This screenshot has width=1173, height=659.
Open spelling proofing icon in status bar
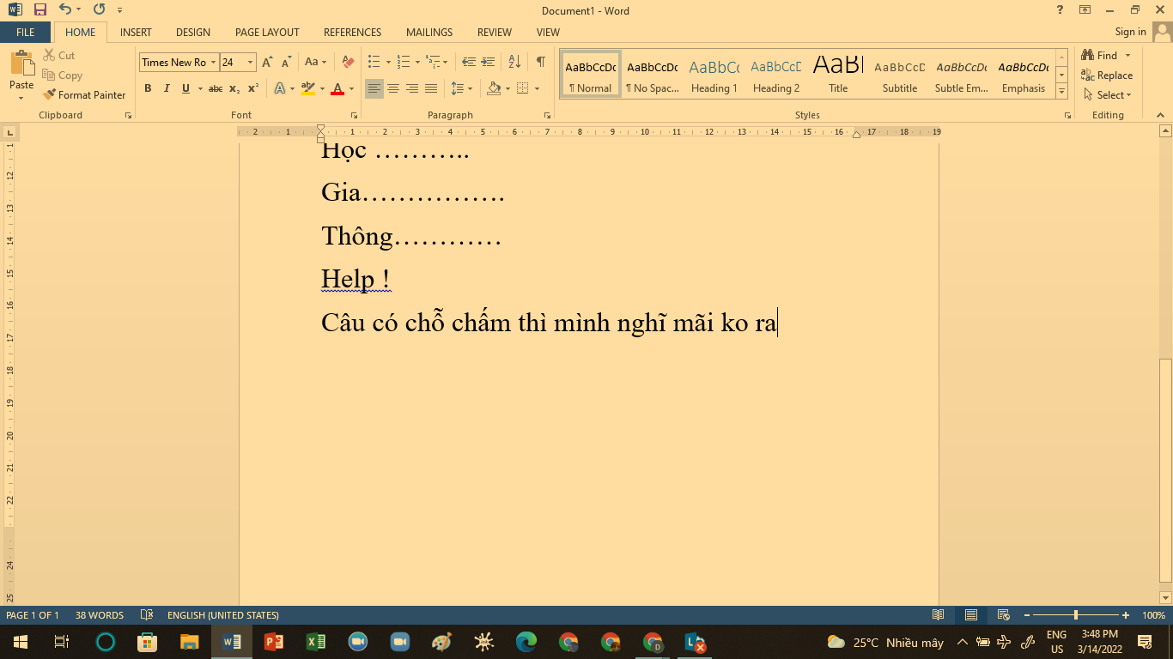(x=146, y=615)
